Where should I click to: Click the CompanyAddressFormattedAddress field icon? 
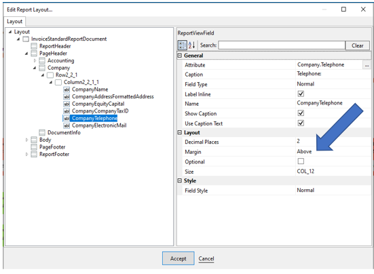coord(67,97)
